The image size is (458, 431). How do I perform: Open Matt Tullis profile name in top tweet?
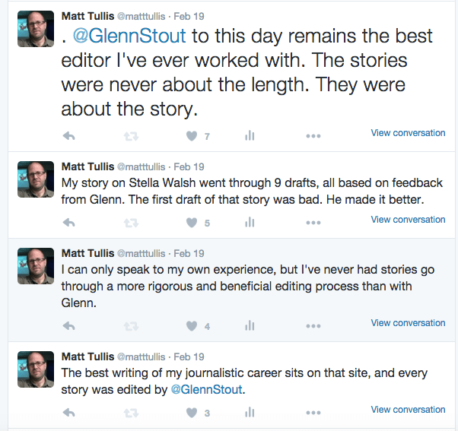click(86, 14)
